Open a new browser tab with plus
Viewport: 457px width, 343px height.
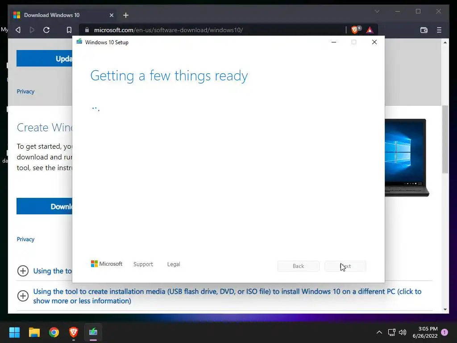pos(125,15)
